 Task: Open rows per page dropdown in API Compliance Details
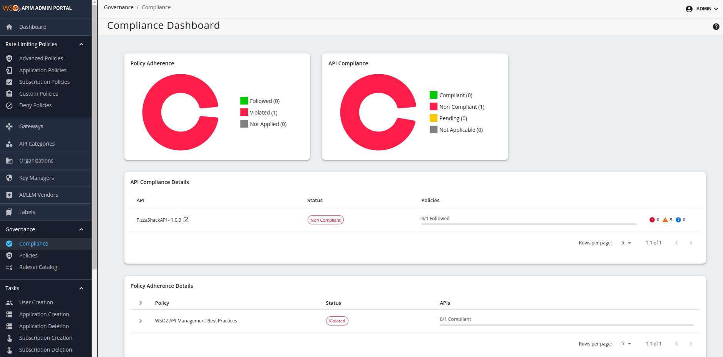626,243
